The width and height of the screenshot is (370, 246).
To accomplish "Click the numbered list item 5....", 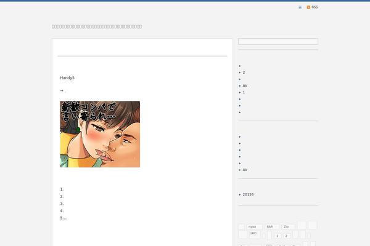I will pos(64,218).
